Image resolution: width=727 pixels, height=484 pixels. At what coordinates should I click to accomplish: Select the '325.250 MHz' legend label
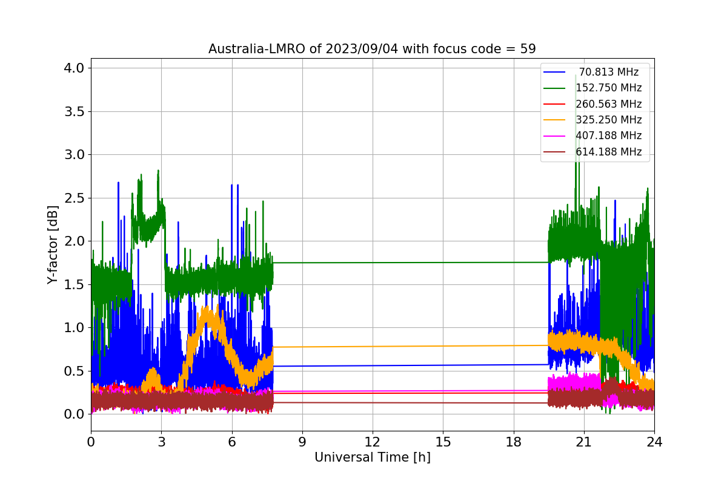pos(609,120)
